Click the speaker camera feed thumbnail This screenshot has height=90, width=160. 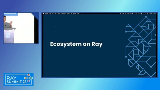point(21,28)
